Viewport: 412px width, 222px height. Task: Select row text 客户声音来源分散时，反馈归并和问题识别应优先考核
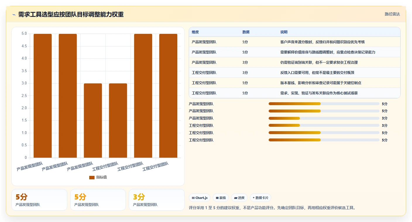[x=322, y=42]
